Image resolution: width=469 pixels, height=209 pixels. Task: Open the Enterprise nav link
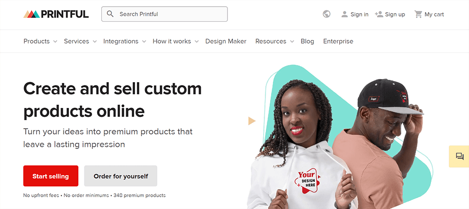pyautogui.click(x=338, y=41)
